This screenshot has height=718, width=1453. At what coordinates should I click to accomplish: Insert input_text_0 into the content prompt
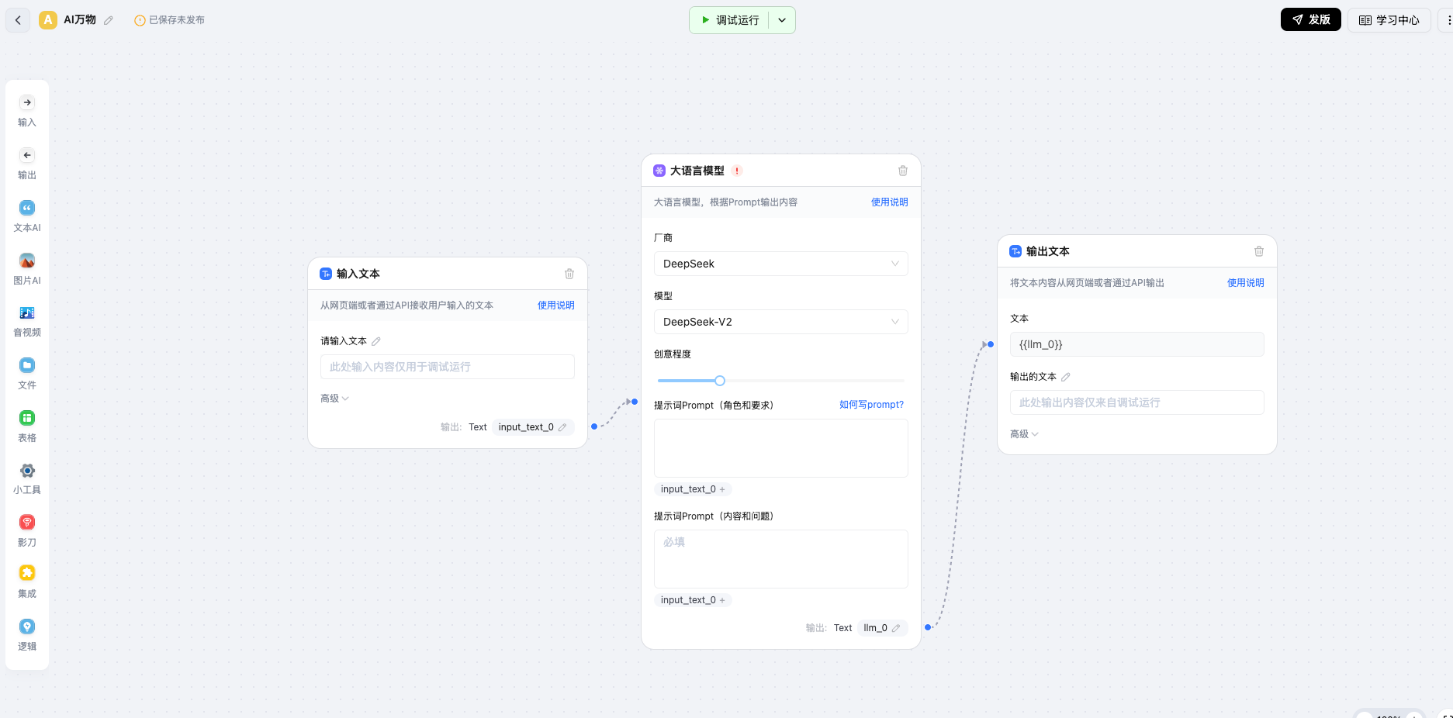(x=693, y=600)
